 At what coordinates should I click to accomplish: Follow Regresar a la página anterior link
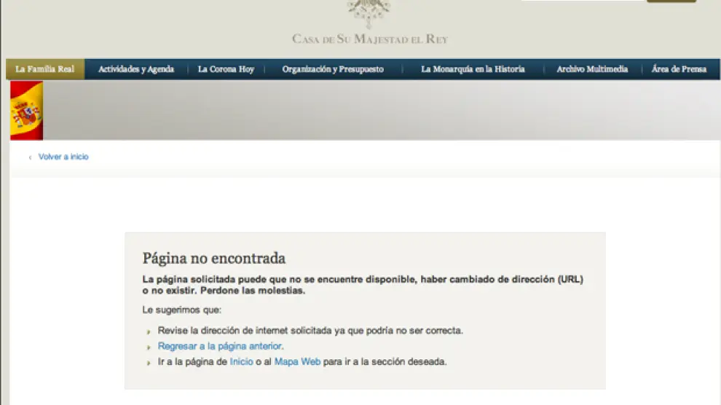point(220,346)
